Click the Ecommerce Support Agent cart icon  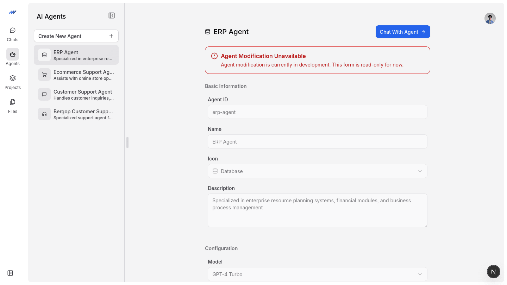(44, 75)
